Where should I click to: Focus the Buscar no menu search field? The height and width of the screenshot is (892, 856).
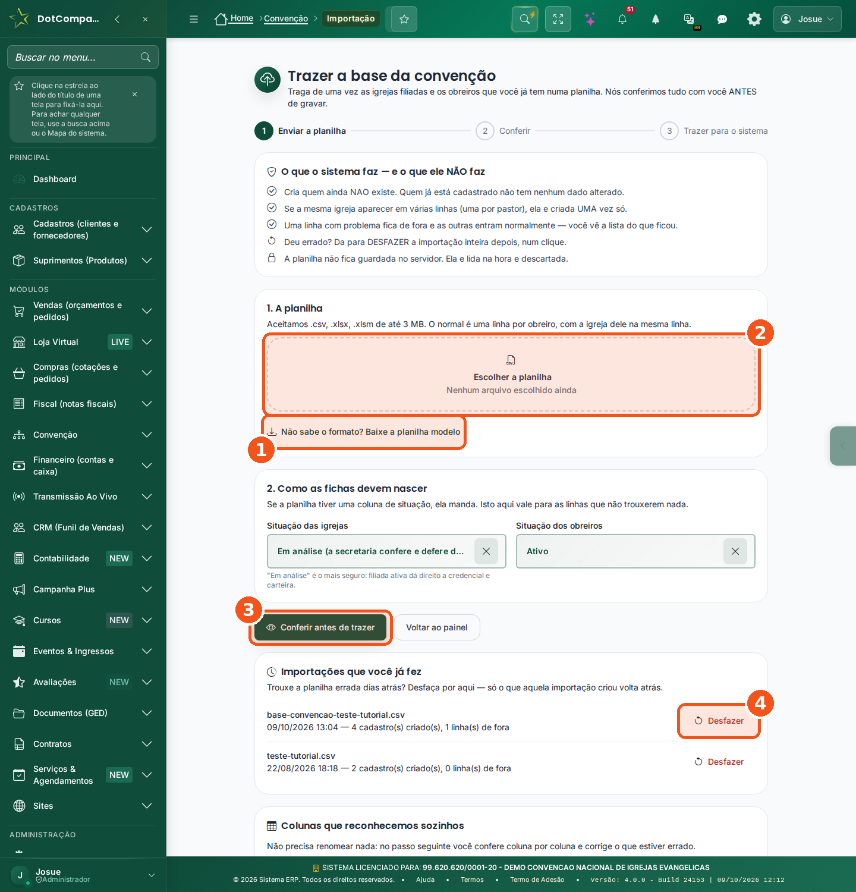click(x=83, y=57)
